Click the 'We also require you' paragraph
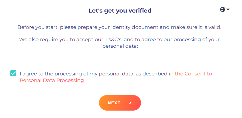Screen dimensions: 242x118 point(119,43)
